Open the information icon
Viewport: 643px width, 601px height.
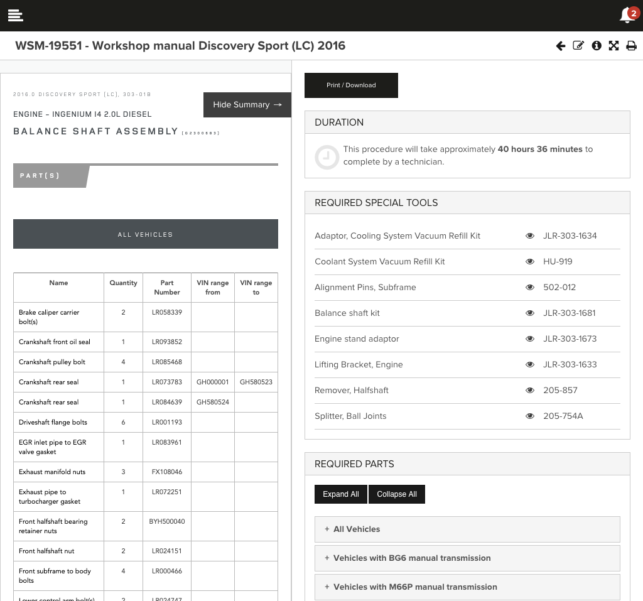596,46
